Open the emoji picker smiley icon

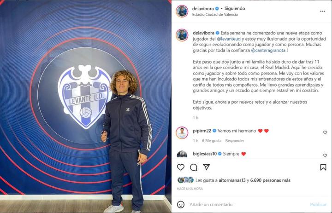181,204
